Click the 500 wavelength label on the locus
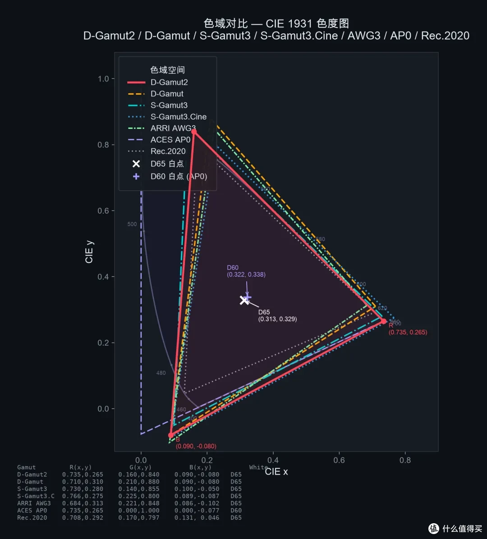The width and height of the screenshot is (487, 539). (x=132, y=224)
